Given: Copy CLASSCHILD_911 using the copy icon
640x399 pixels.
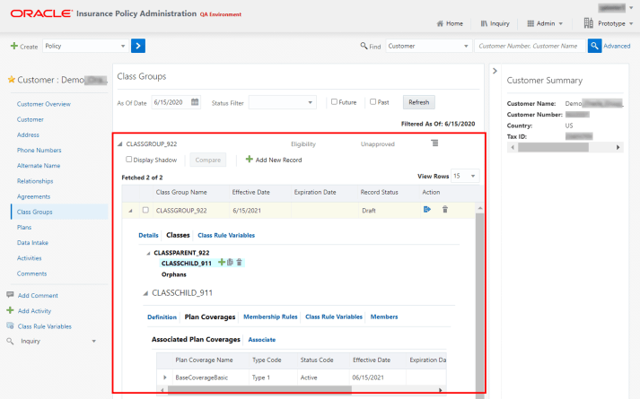Looking at the screenshot, I should tap(230, 262).
